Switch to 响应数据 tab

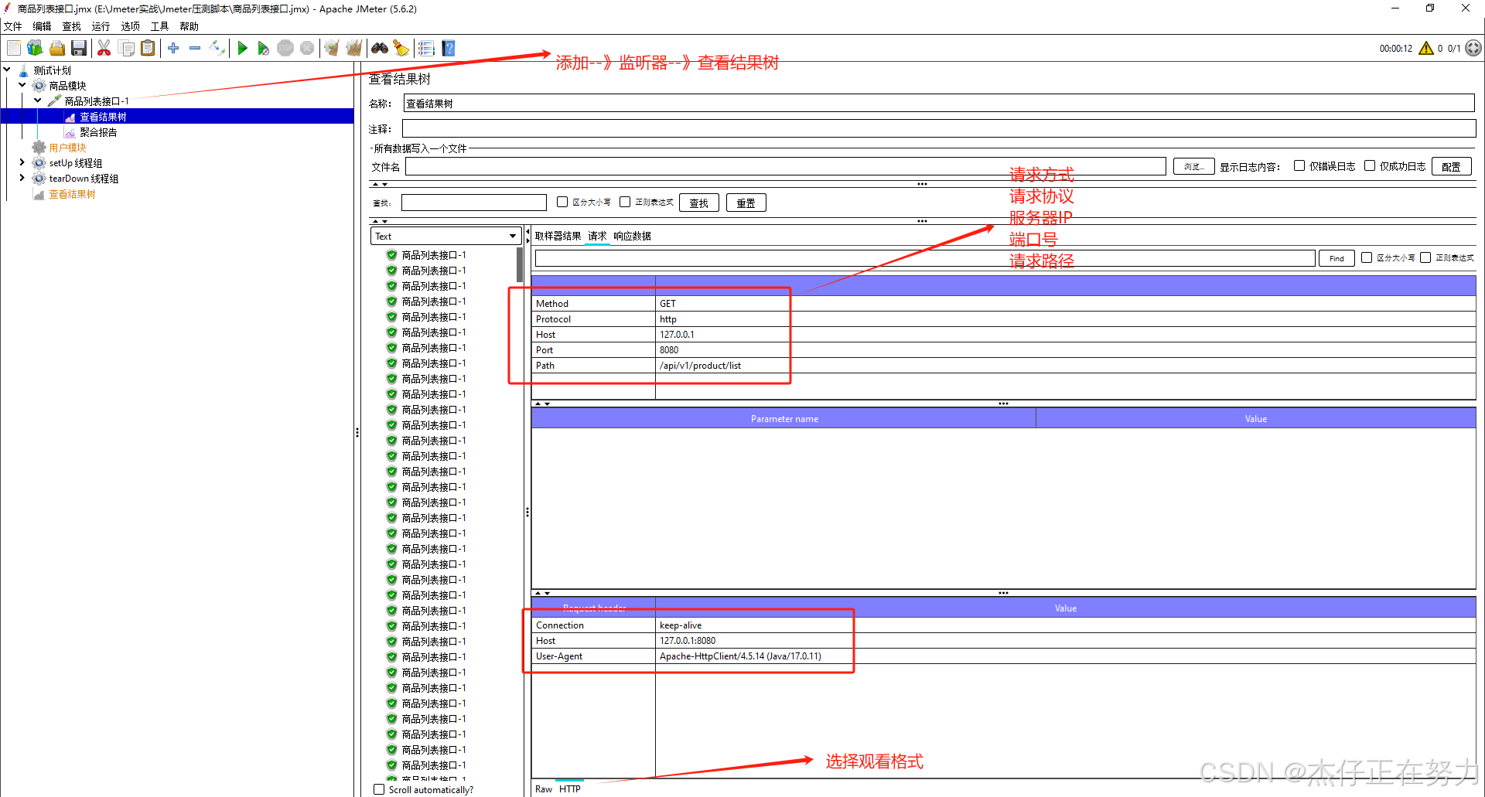coord(632,236)
